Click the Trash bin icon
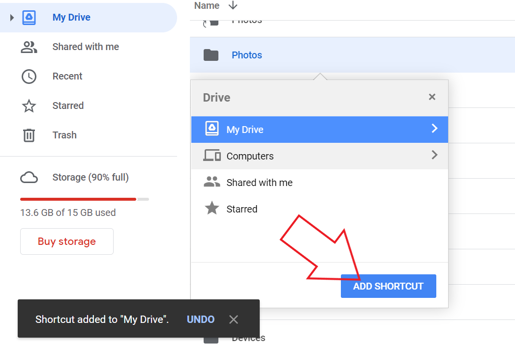This screenshot has height=345, width=515. coord(29,135)
